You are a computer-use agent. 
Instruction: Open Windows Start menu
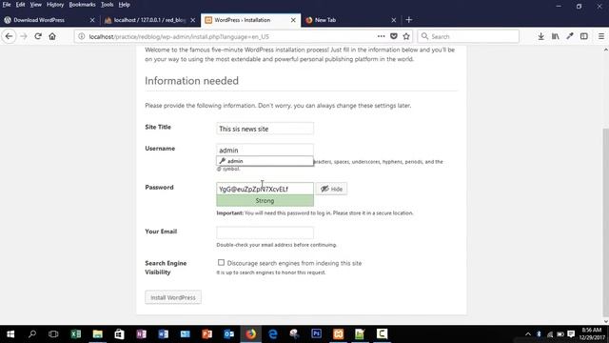[x=10, y=334]
